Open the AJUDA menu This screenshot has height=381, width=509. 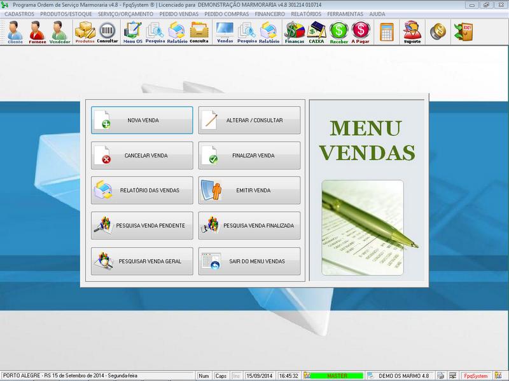tap(377, 14)
